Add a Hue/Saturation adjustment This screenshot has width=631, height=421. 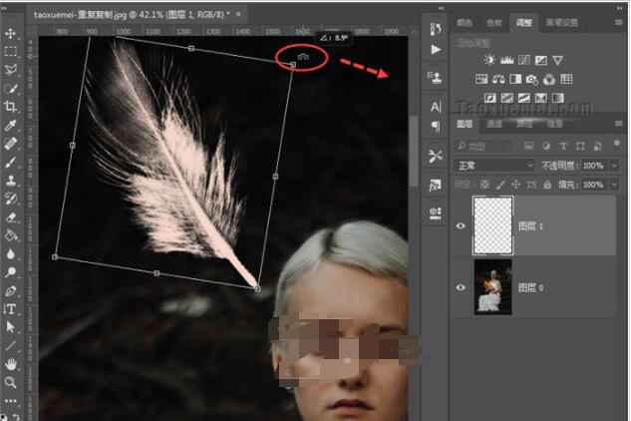[481, 79]
